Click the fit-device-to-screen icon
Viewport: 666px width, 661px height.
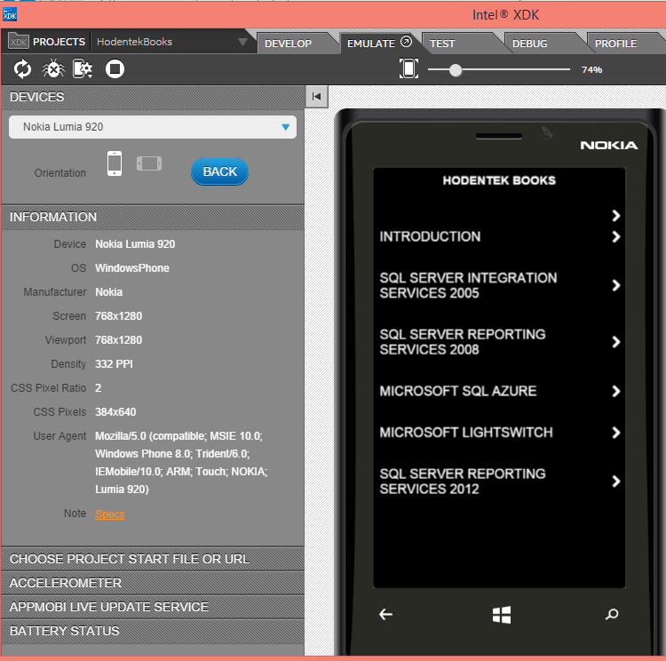pos(408,68)
